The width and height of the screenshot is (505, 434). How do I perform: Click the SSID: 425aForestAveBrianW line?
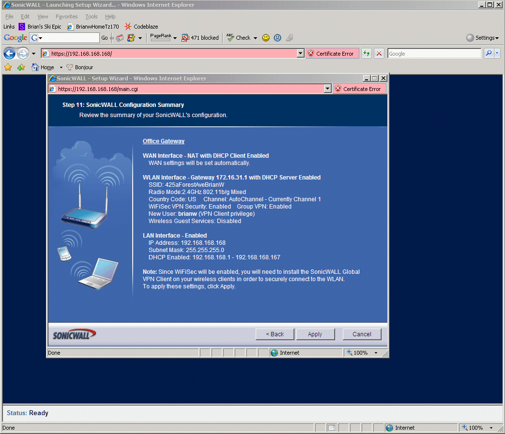(x=186, y=185)
